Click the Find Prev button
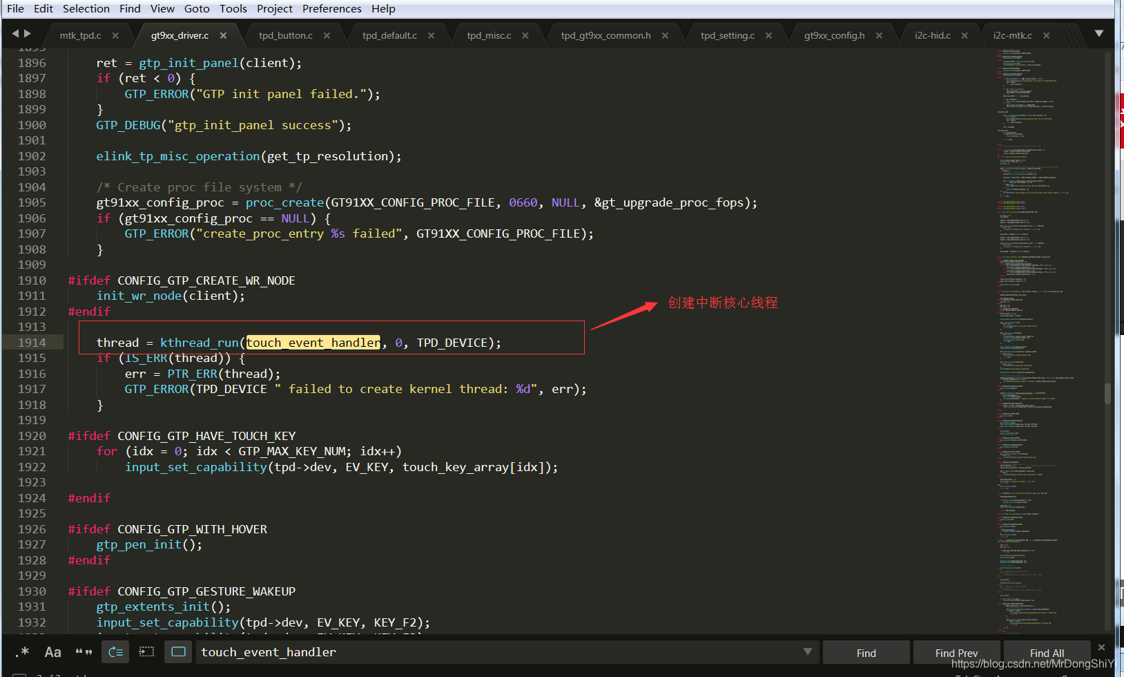The width and height of the screenshot is (1124, 677). [x=956, y=653]
